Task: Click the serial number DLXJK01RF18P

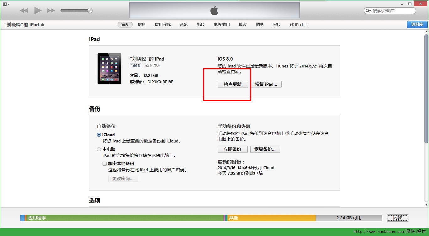Action: [x=160, y=82]
